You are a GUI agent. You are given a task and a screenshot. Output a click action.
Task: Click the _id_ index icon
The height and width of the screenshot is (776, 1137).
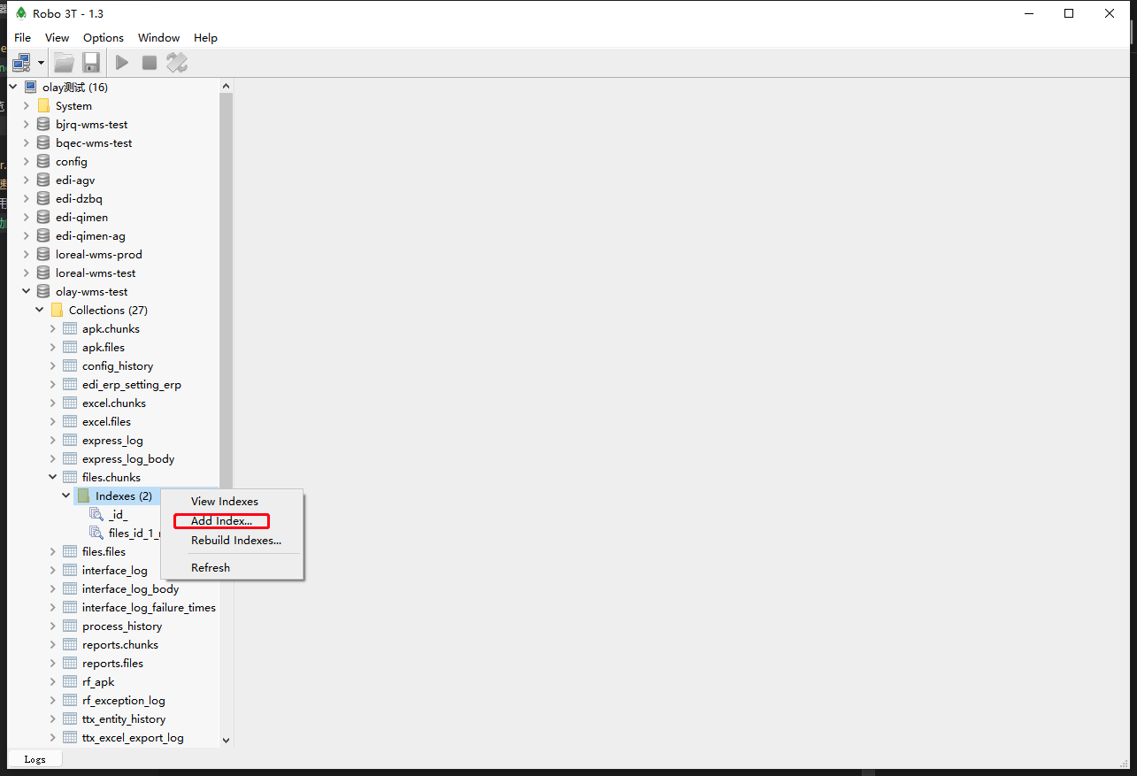[96, 515]
